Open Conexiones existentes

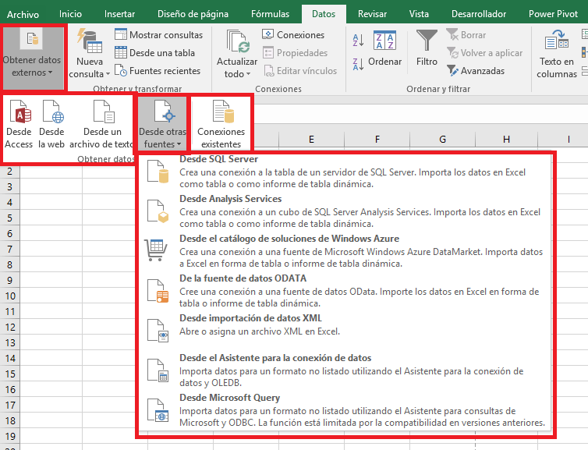[x=221, y=125]
